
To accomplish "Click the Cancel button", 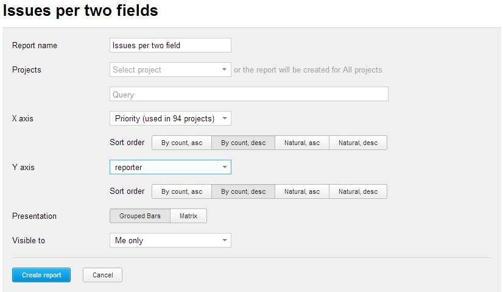I will [x=102, y=275].
